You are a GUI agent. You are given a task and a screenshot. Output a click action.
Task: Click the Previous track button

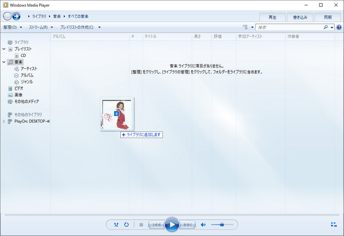coord(157,224)
